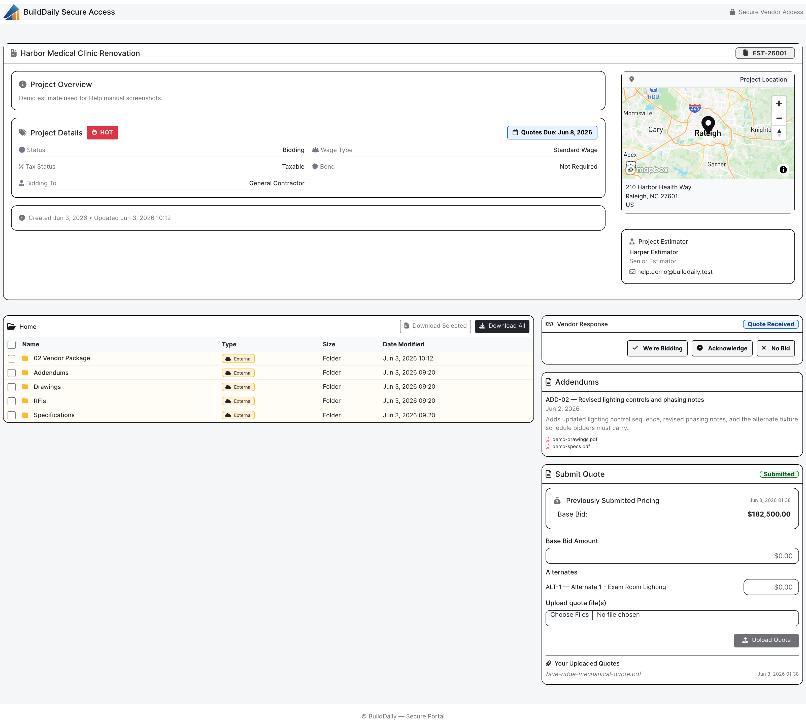Click the Submit Quote document icon
This screenshot has height=728, width=806.
click(549, 474)
